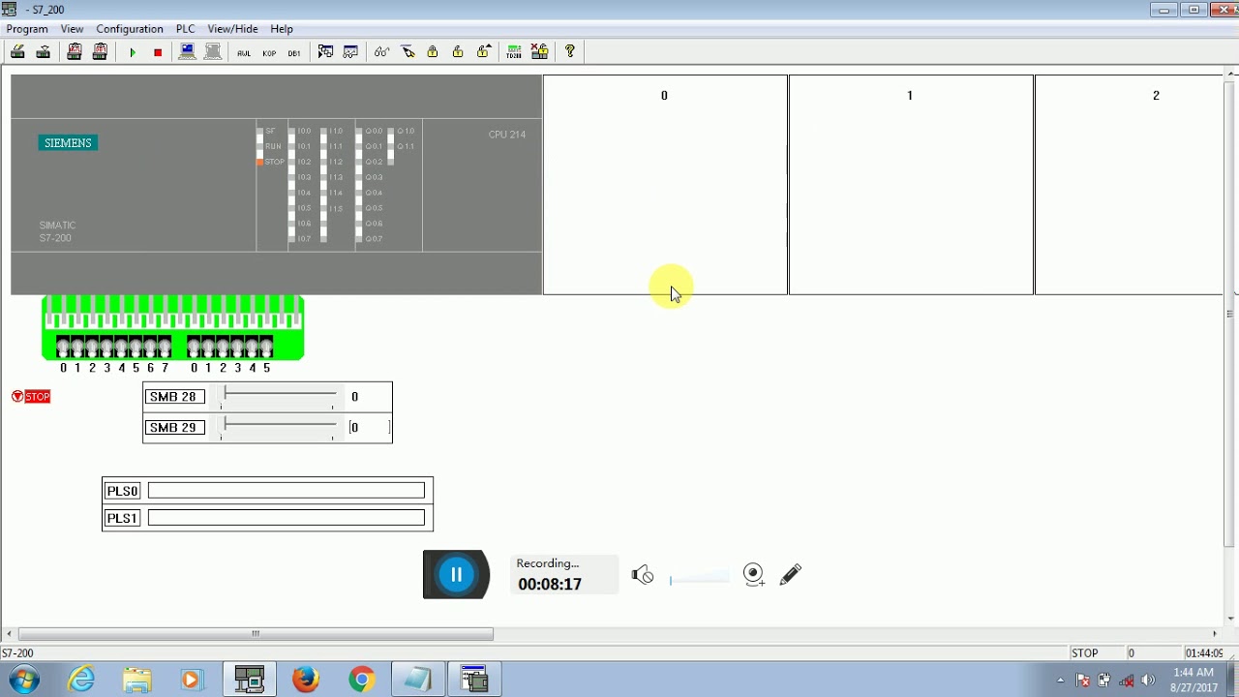Open Firefox from the taskbar

(x=306, y=680)
